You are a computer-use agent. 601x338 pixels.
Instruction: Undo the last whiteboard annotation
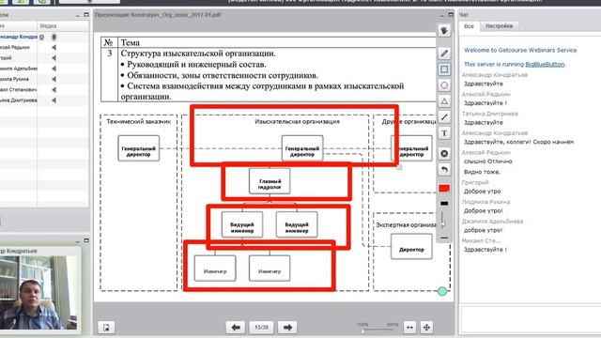click(x=444, y=169)
